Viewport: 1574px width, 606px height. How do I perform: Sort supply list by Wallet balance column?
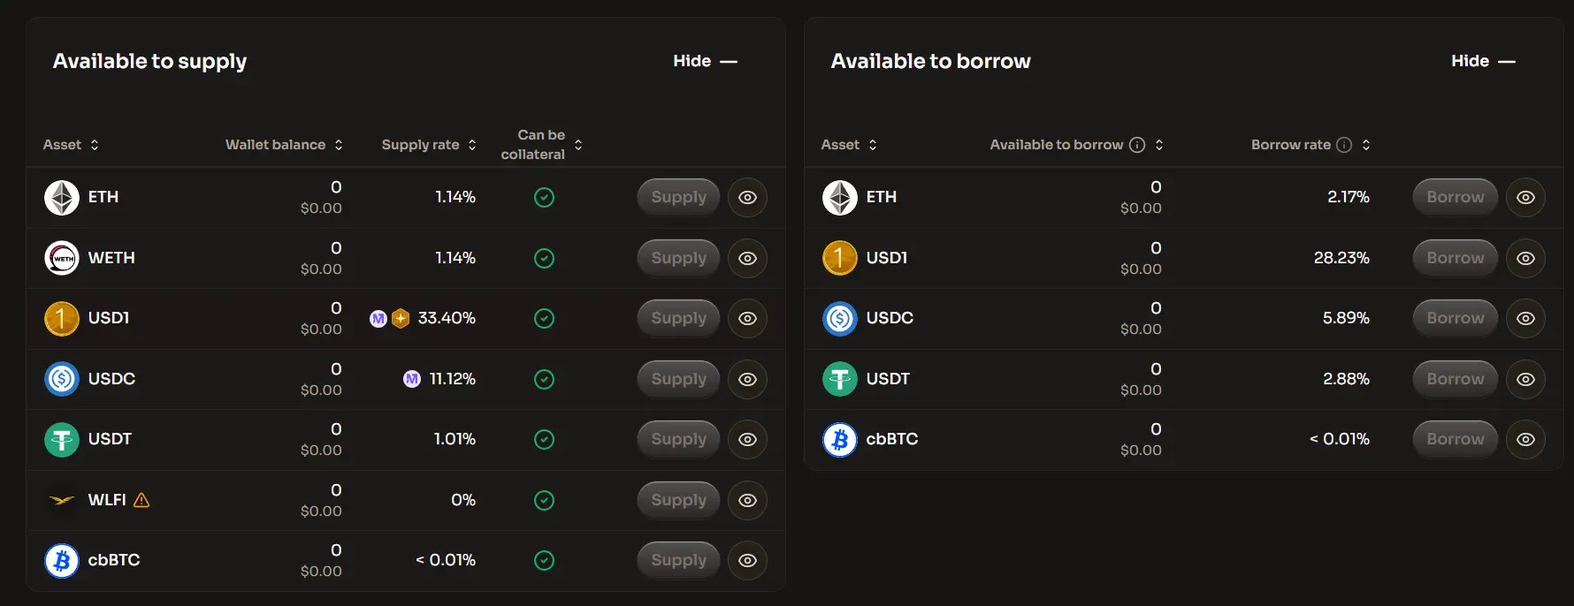[284, 145]
